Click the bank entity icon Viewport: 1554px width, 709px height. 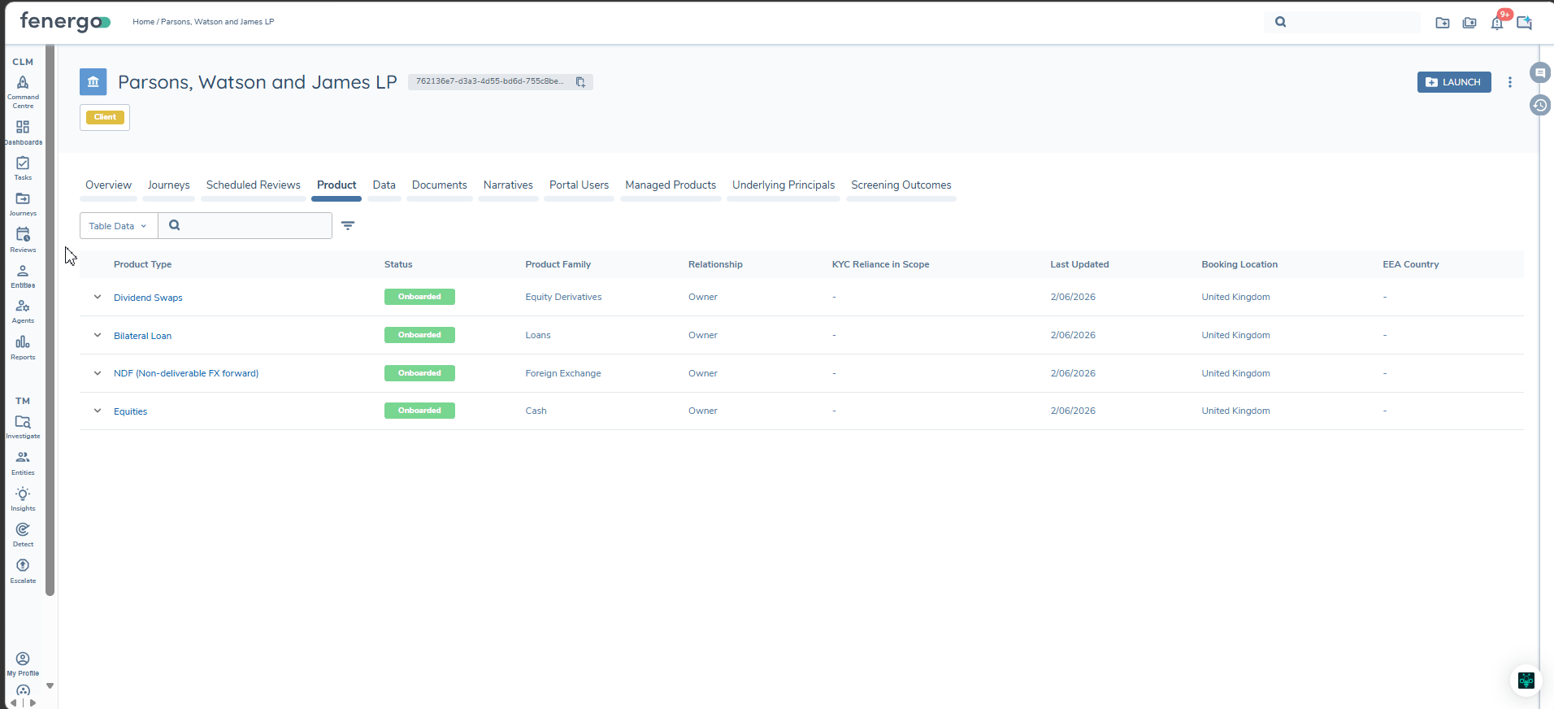(x=93, y=82)
